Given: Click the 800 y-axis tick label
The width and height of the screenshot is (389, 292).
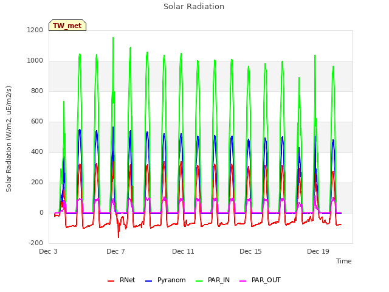Looking at the screenshot, I should (x=37, y=91).
